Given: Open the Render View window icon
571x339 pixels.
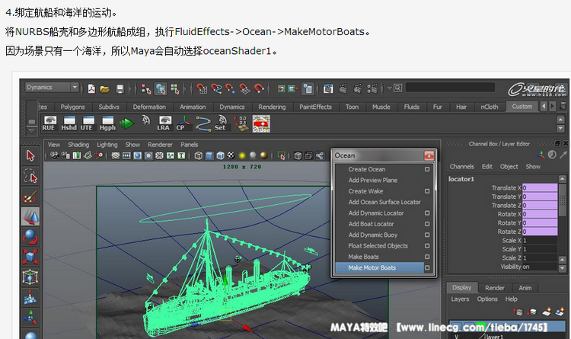Looking at the screenshot, I should coord(328,88).
